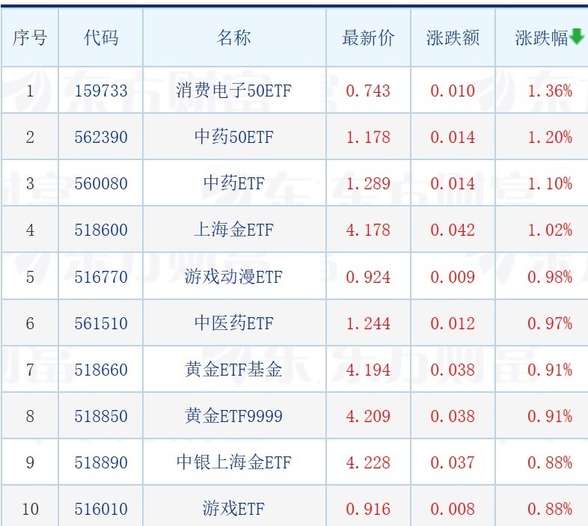The height and width of the screenshot is (526, 588).
Task: Open fund code 159733
Action: click(x=101, y=91)
